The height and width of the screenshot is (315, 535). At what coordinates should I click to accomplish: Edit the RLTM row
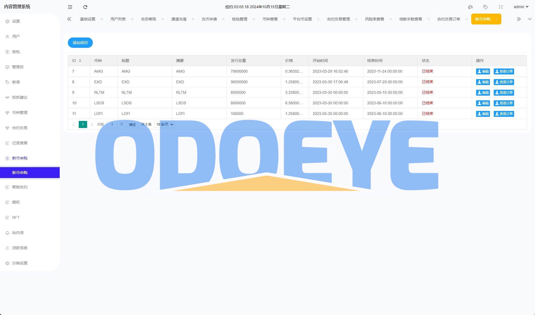pyautogui.click(x=483, y=93)
